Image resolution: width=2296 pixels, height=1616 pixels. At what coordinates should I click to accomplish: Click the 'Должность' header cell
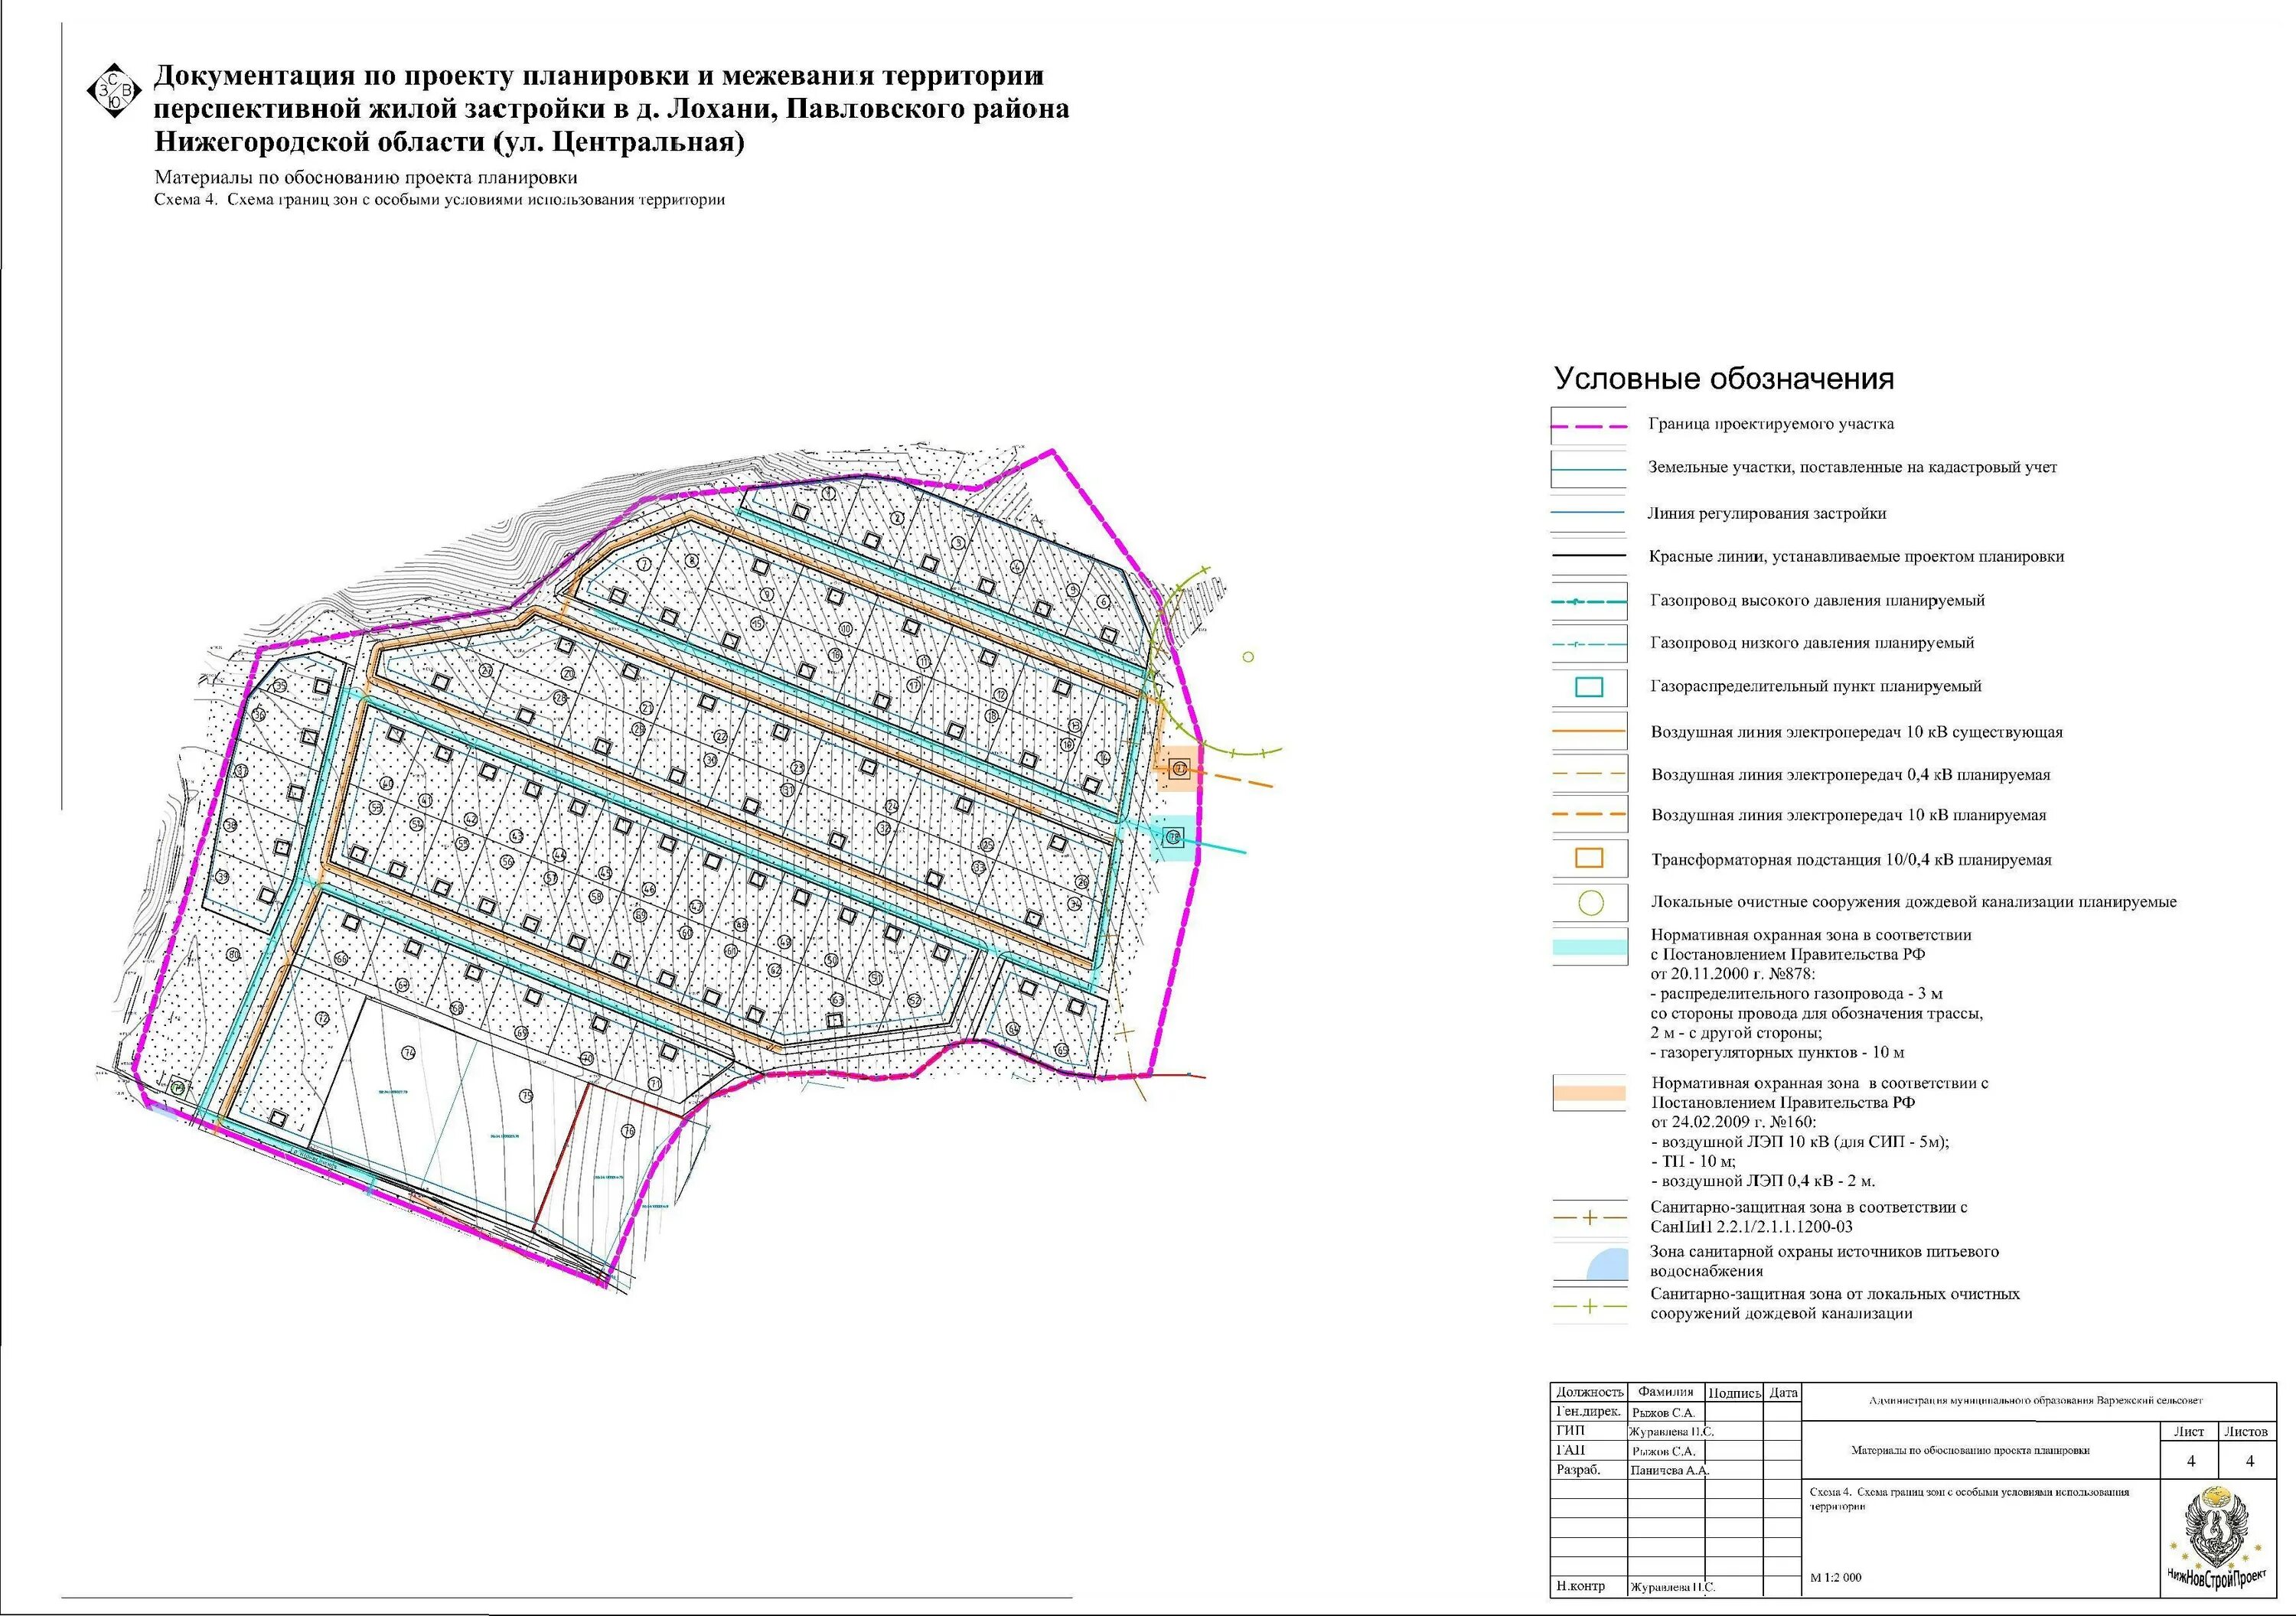[x=1589, y=1392]
